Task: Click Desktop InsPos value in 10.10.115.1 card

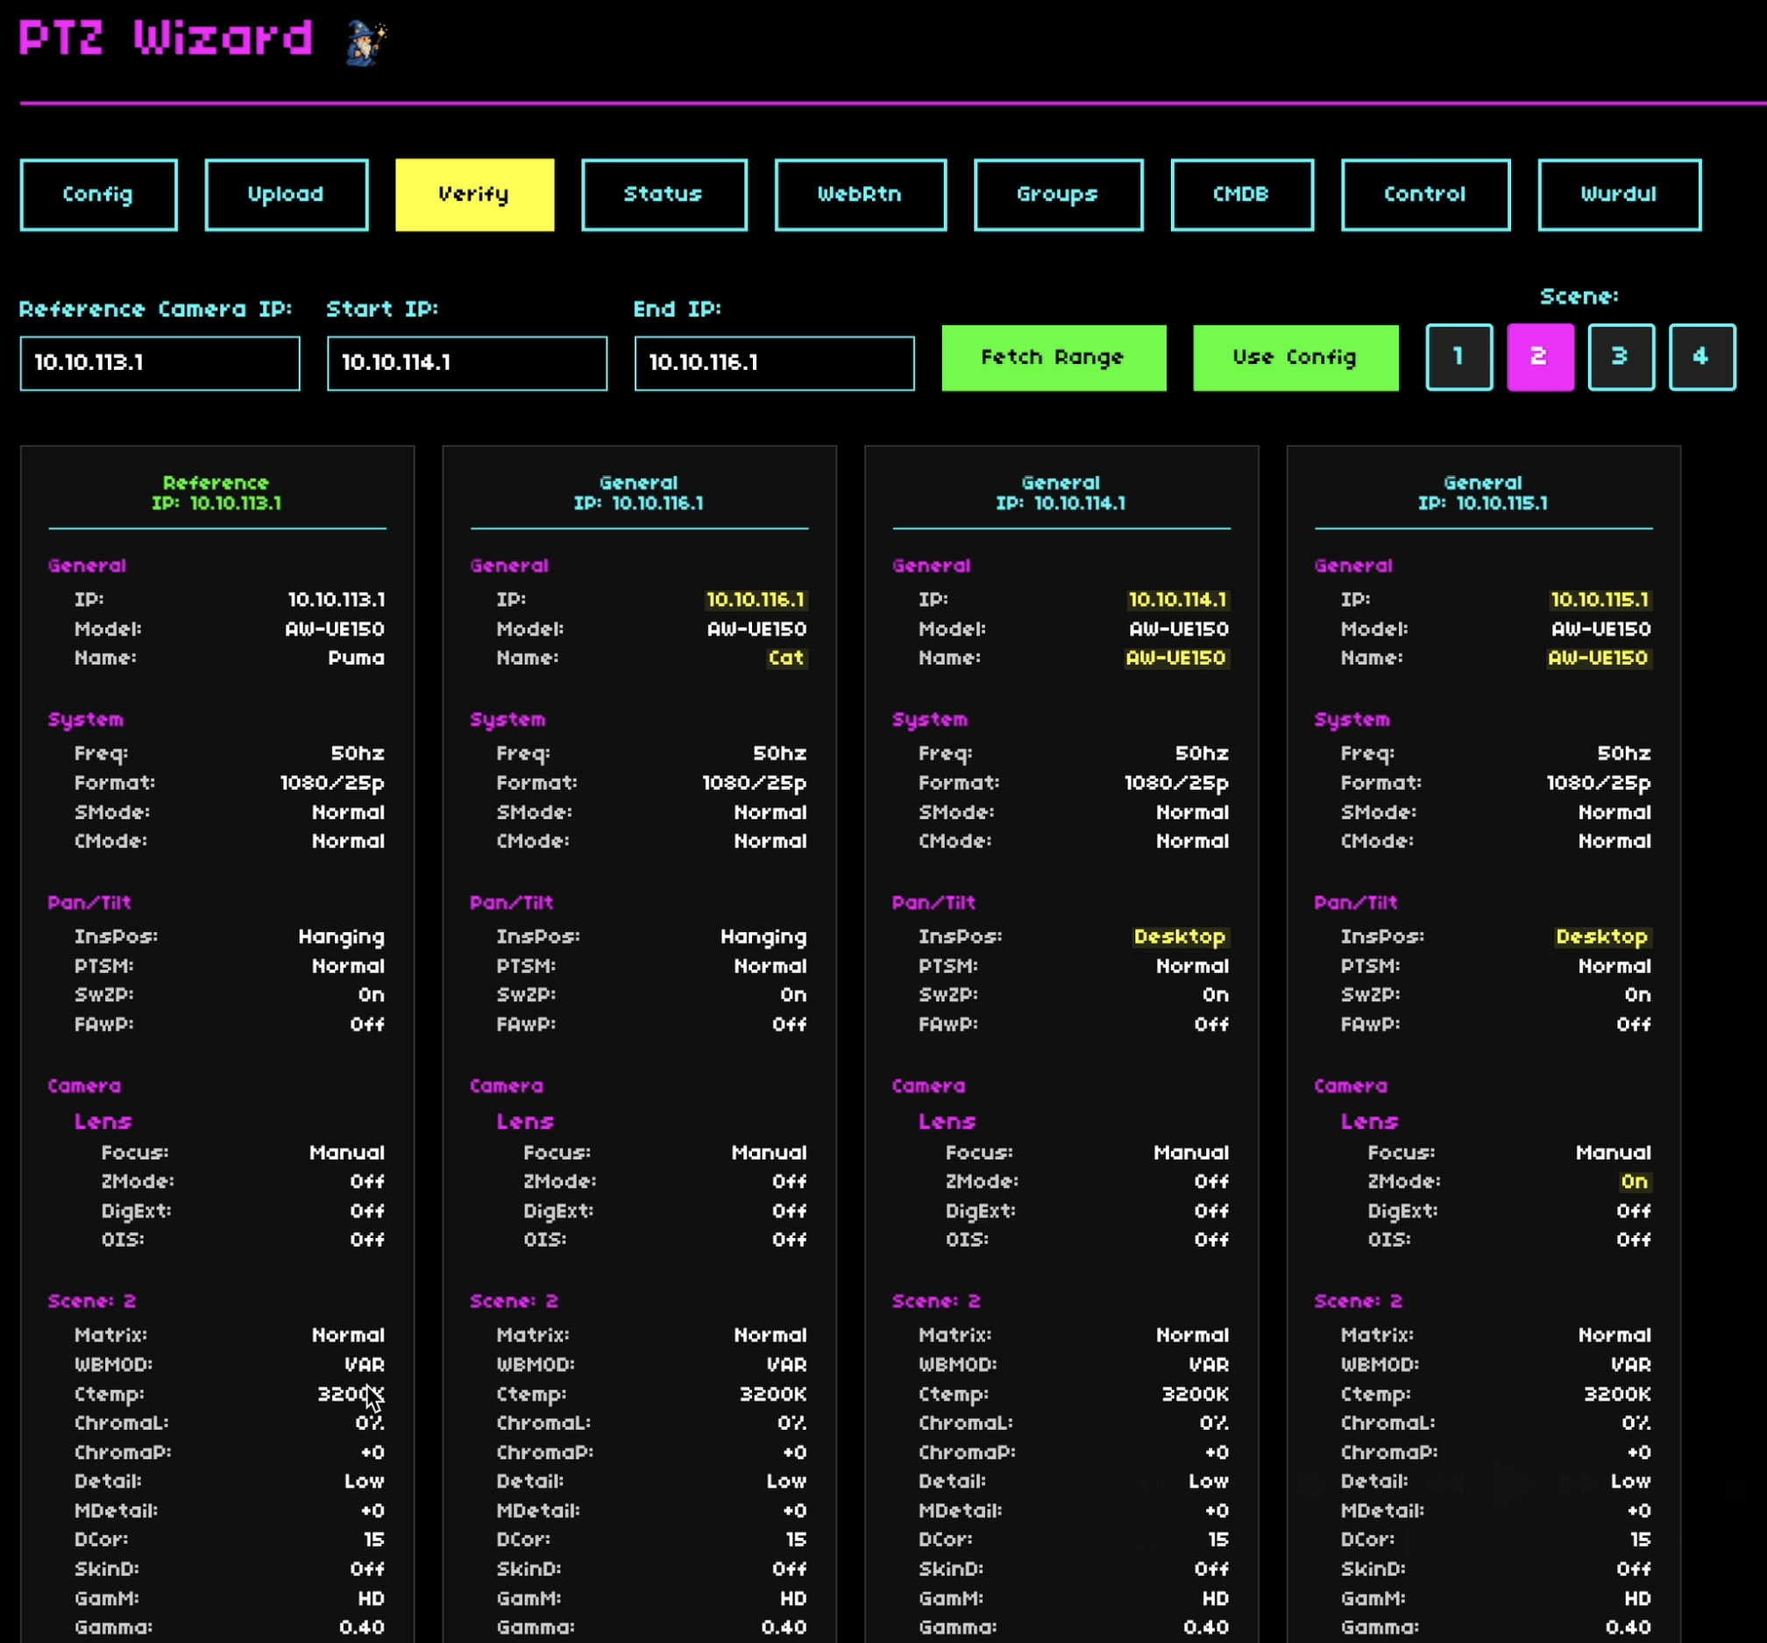Action: tap(1602, 937)
